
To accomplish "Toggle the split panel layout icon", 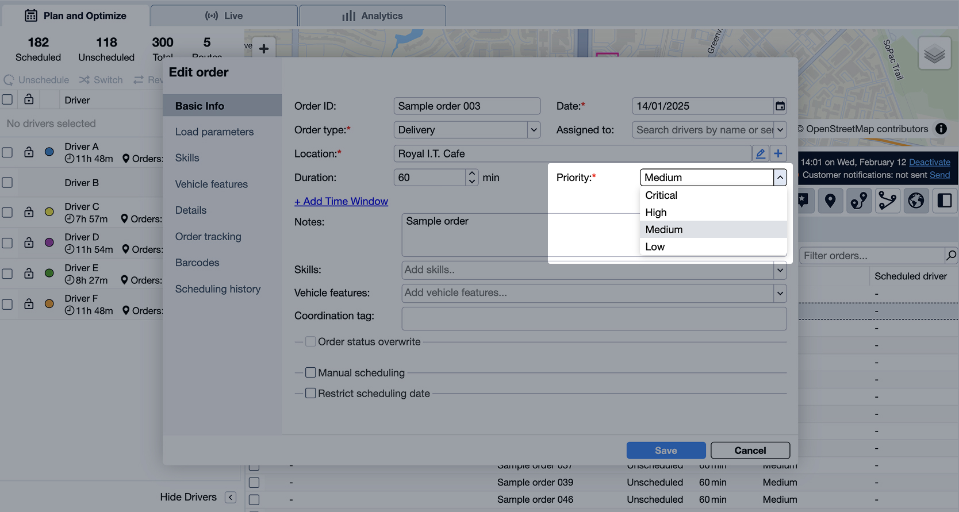I will [945, 201].
